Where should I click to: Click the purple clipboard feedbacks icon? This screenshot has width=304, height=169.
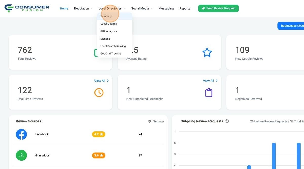[209, 93]
